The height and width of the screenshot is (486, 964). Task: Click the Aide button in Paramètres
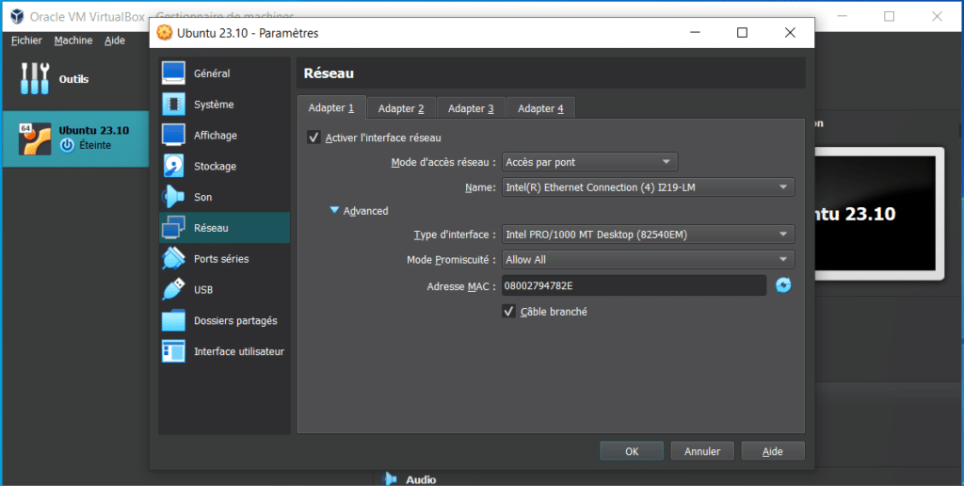(x=773, y=451)
